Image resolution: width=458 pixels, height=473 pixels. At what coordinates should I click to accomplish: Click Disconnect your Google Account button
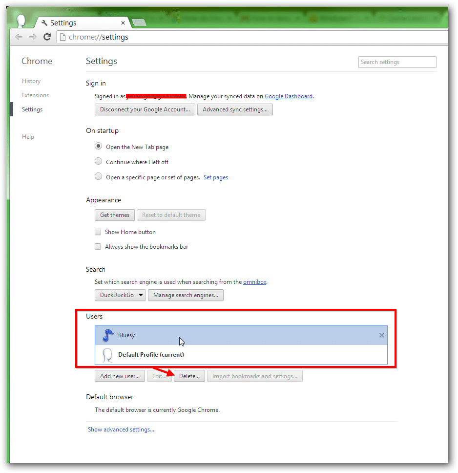[x=145, y=109]
